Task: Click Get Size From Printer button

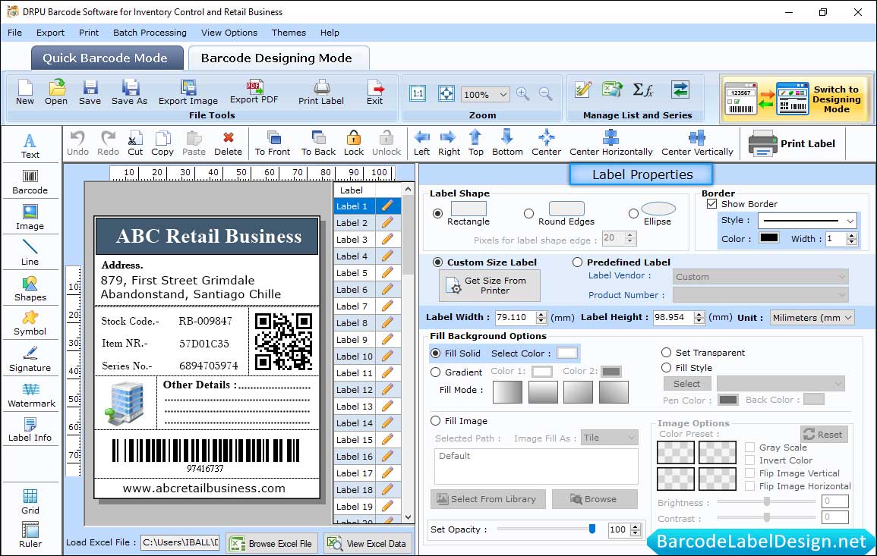Action: (x=490, y=285)
